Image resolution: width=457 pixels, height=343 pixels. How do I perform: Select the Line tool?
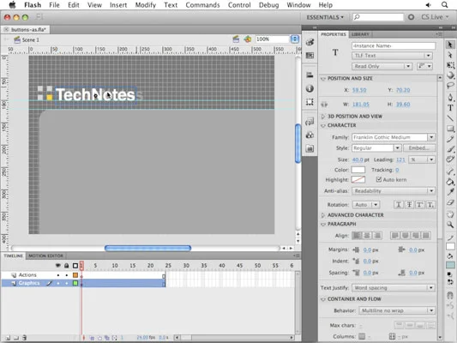[x=450, y=118]
